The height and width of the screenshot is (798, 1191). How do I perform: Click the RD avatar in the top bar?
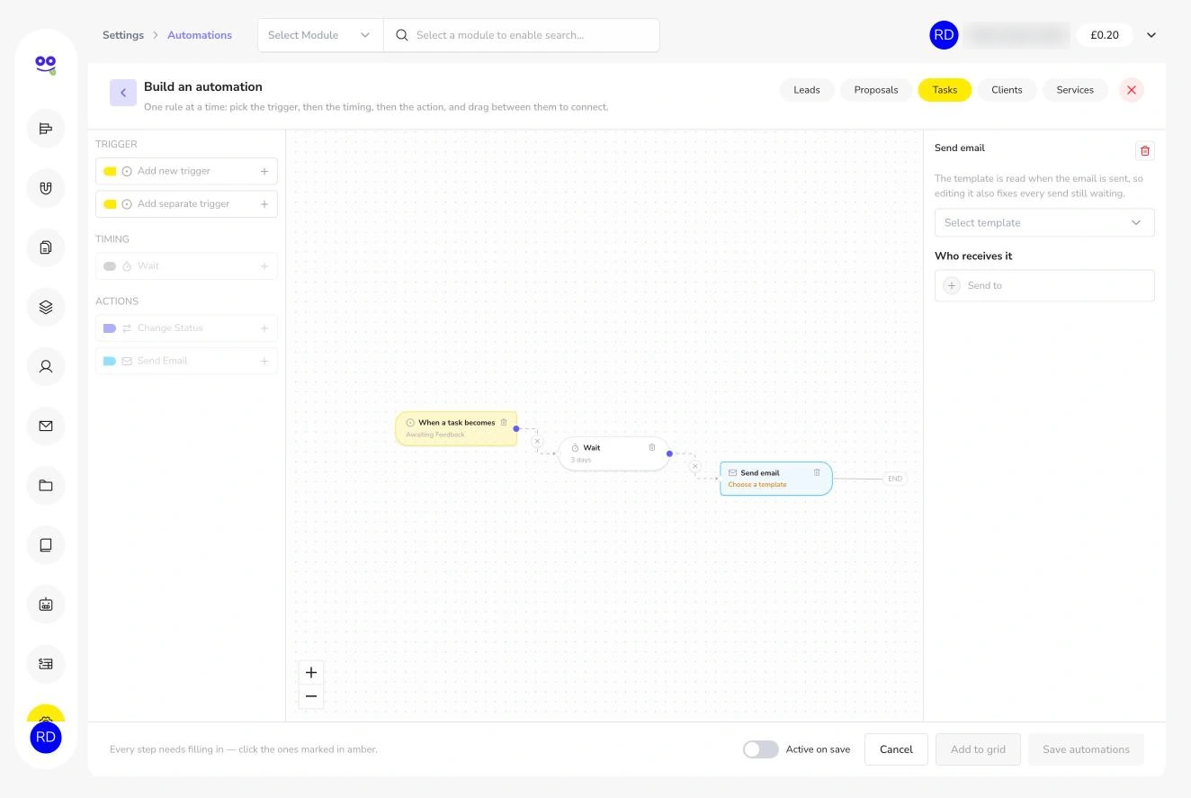click(x=944, y=35)
